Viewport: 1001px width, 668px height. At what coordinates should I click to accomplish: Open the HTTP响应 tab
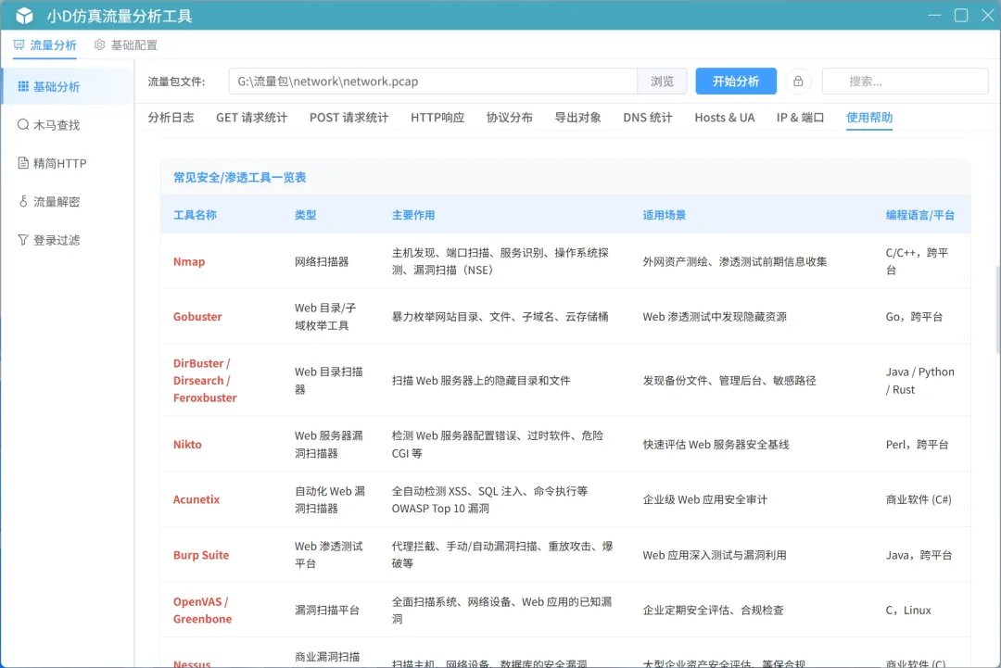tap(437, 118)
